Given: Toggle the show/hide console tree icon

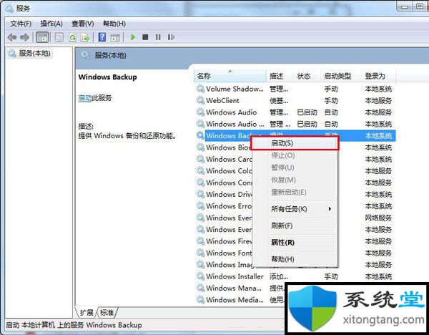Looking at the screenshot, I should point(42,37).
